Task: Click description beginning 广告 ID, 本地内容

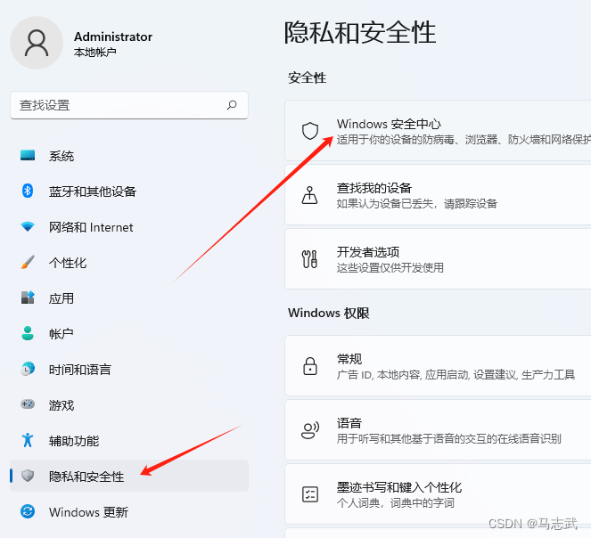Action: [456, 375]
